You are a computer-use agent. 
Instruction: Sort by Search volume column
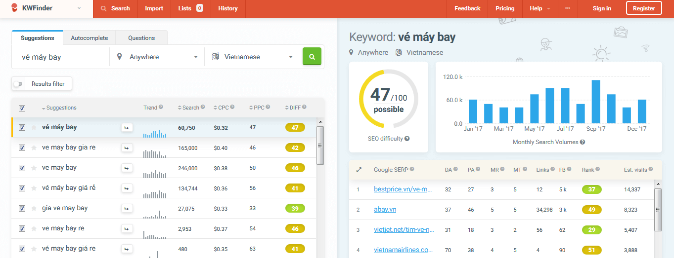(188, 108)
